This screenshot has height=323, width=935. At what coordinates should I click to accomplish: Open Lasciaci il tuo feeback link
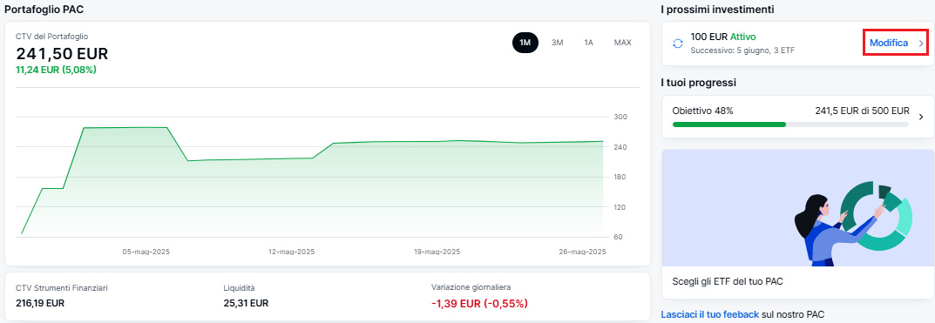(710, 314)
